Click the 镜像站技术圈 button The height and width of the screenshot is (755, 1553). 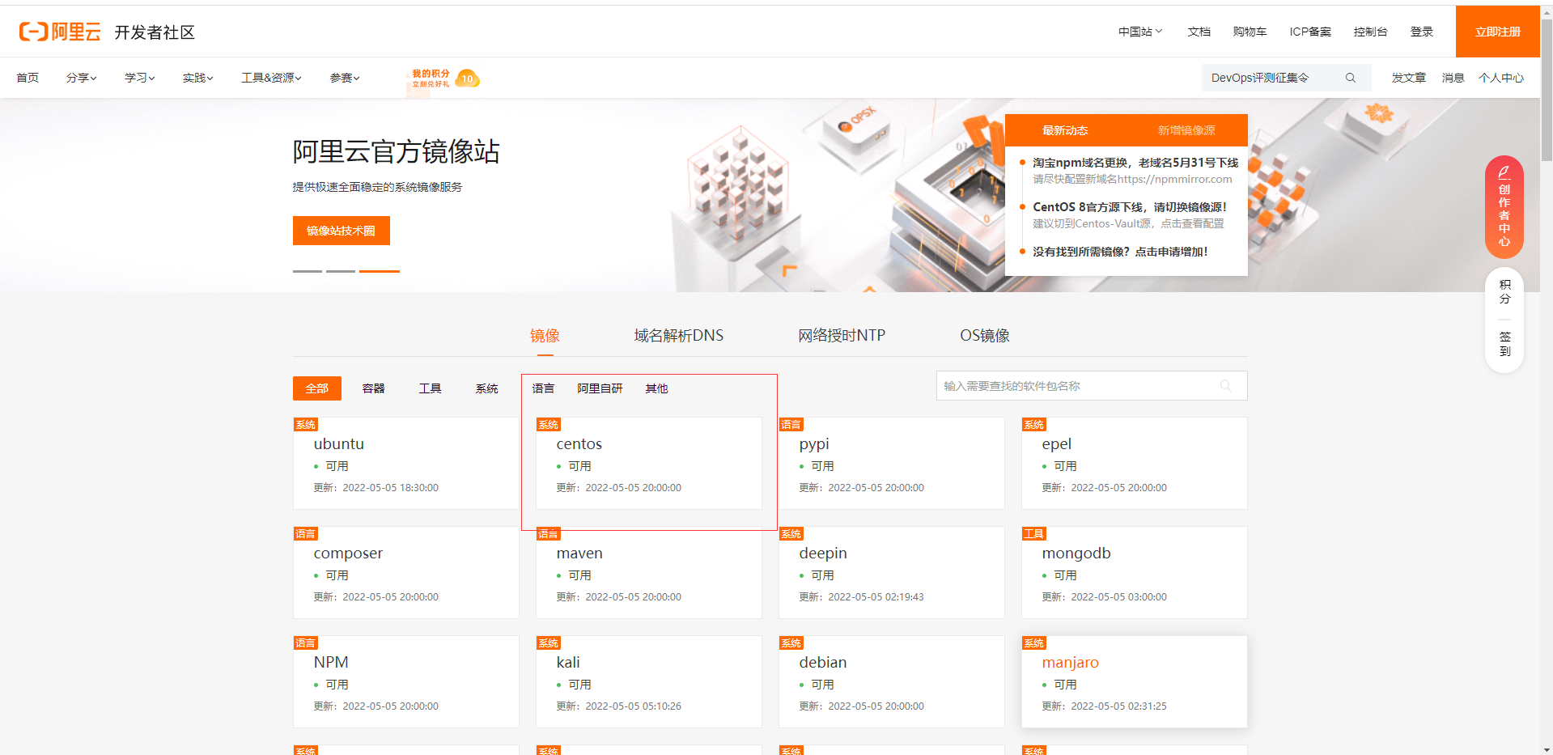[341, 231]
